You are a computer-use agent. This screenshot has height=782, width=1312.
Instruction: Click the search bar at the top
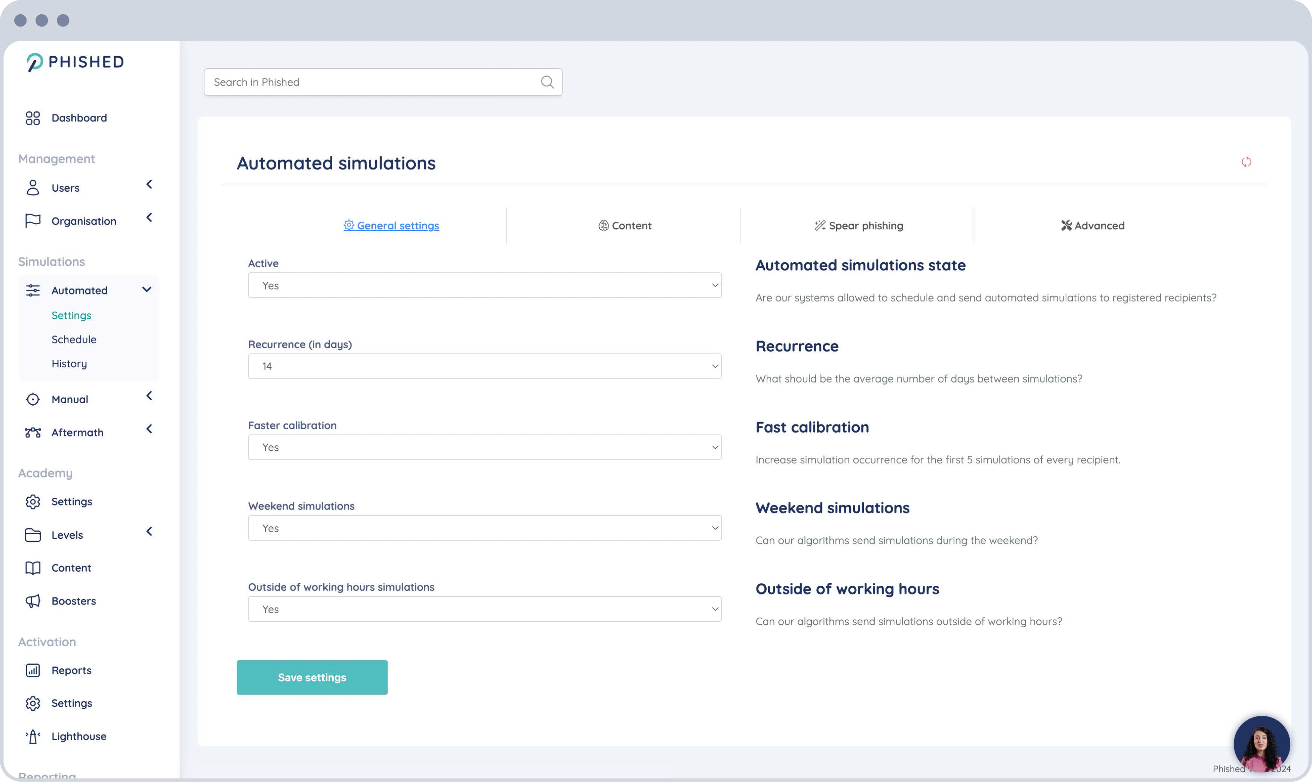tap(383, 82)
